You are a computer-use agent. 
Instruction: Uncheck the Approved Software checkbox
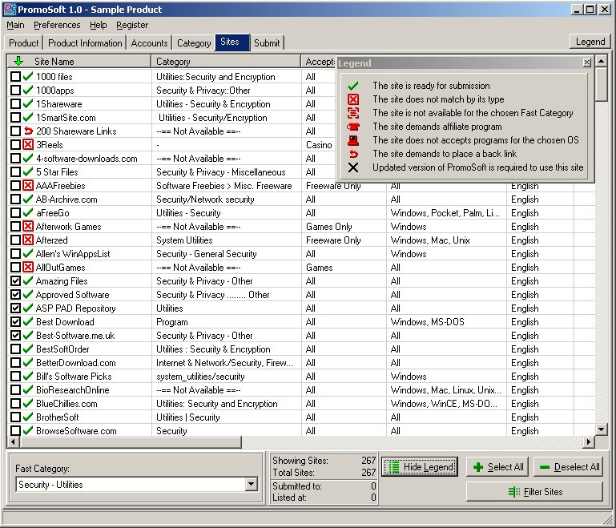coord(15,295)
